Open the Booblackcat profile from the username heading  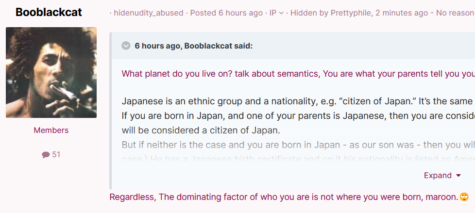tap(49, 12)
